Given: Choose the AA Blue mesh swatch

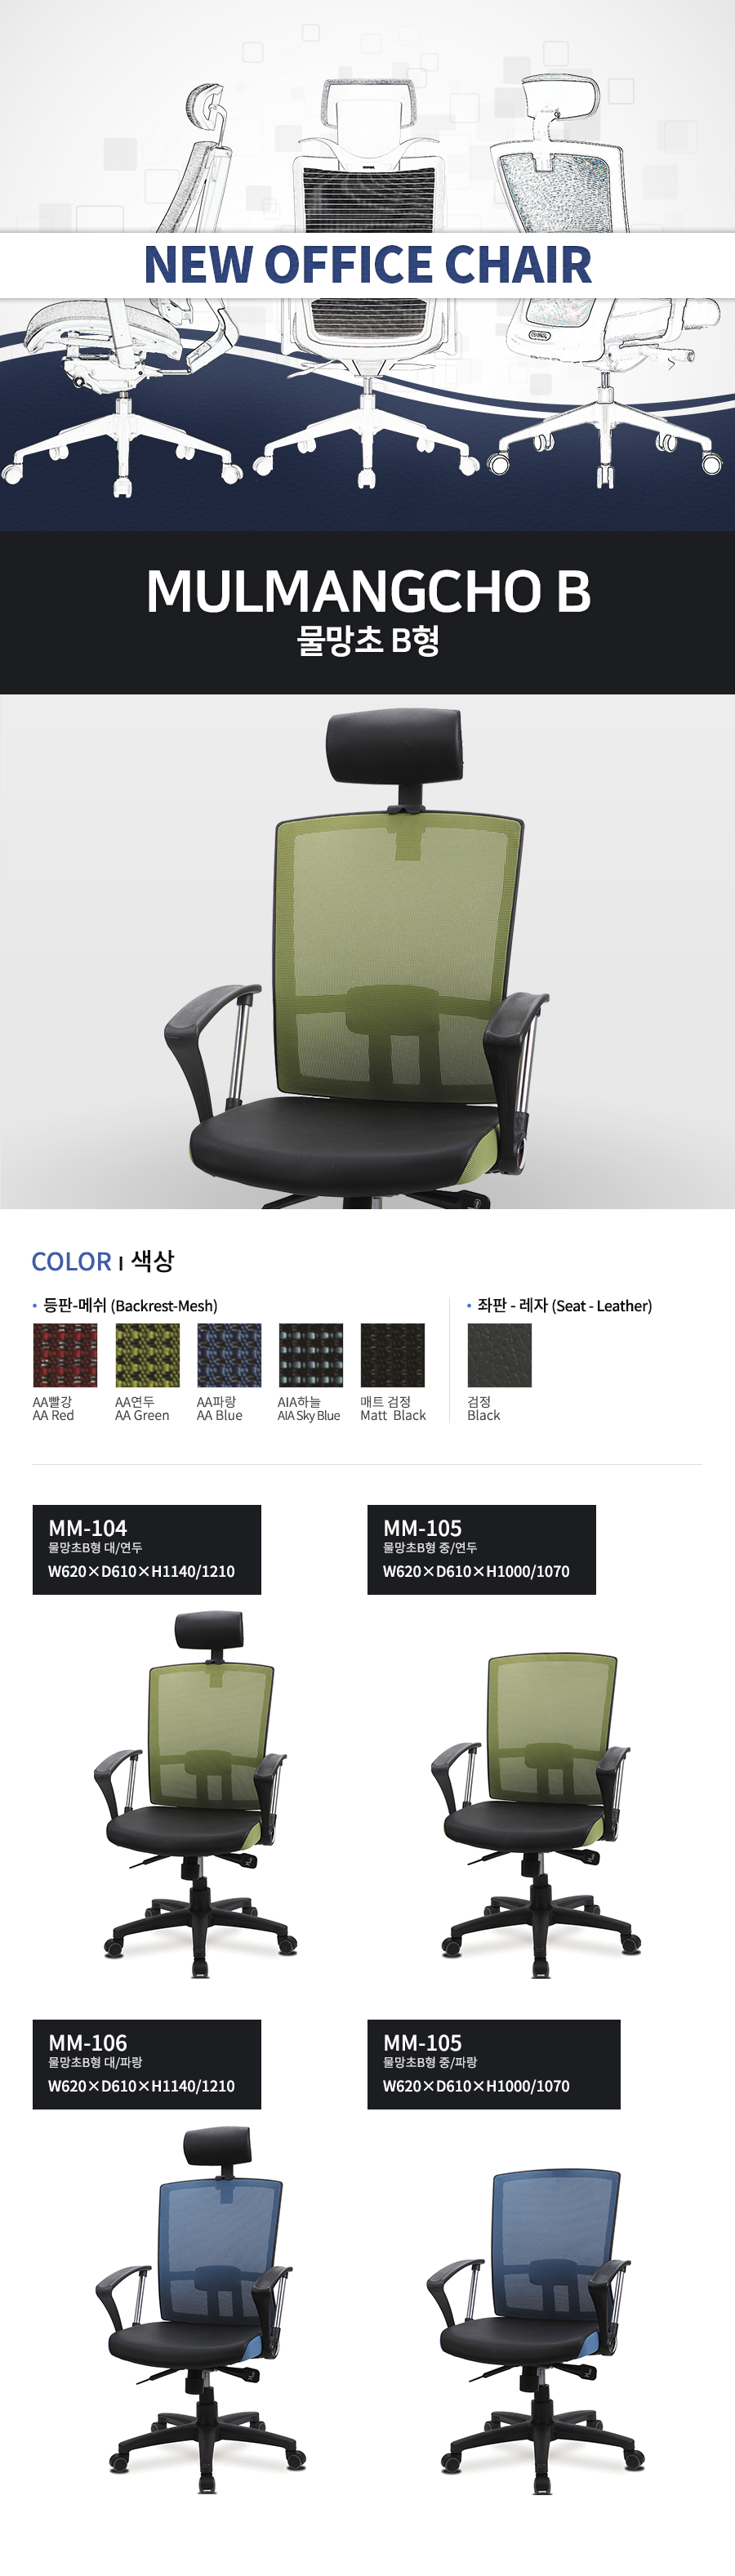Looking at the screenshot, I should (229, 1355).
